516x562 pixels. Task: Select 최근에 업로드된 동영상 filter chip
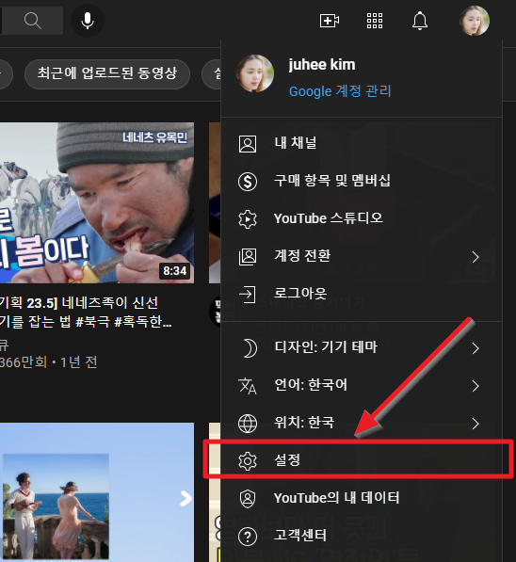click(106, 73)
